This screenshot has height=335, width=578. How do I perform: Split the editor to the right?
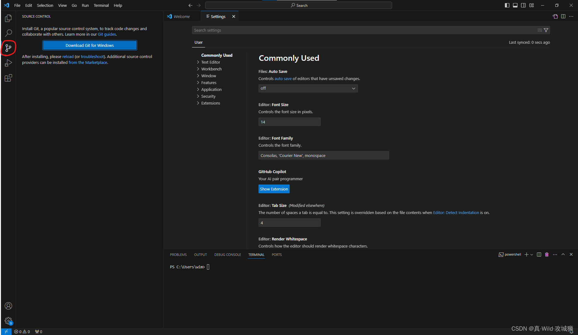[563, 16]
